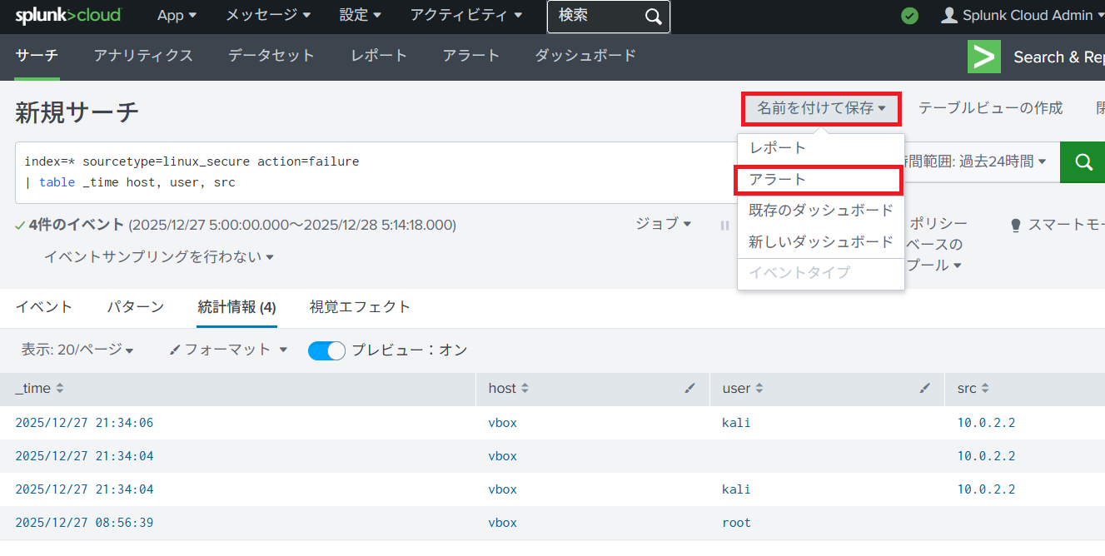This screenshot has width=1105, height=556.
Task: Click the テーブルビューの作成 button
Action: [990, 108]
